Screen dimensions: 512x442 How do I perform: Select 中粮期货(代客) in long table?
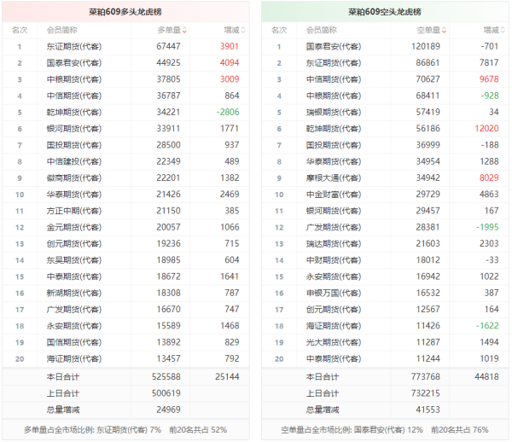pyautogui.click(x=73, y=79)
